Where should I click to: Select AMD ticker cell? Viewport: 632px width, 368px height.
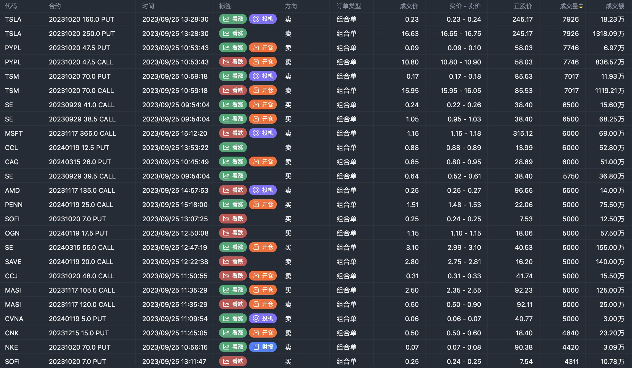pyautogui.click(x=12, y=190)
